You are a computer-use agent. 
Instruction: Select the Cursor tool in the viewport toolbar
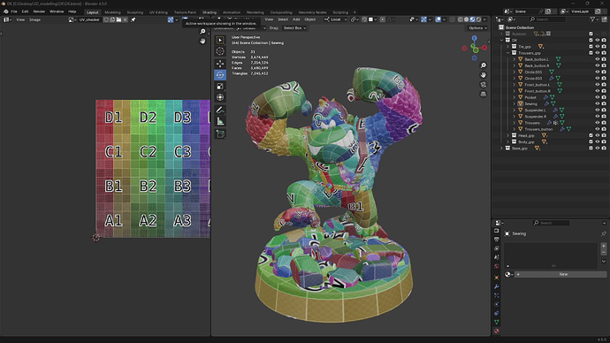(x=220, y=51)
